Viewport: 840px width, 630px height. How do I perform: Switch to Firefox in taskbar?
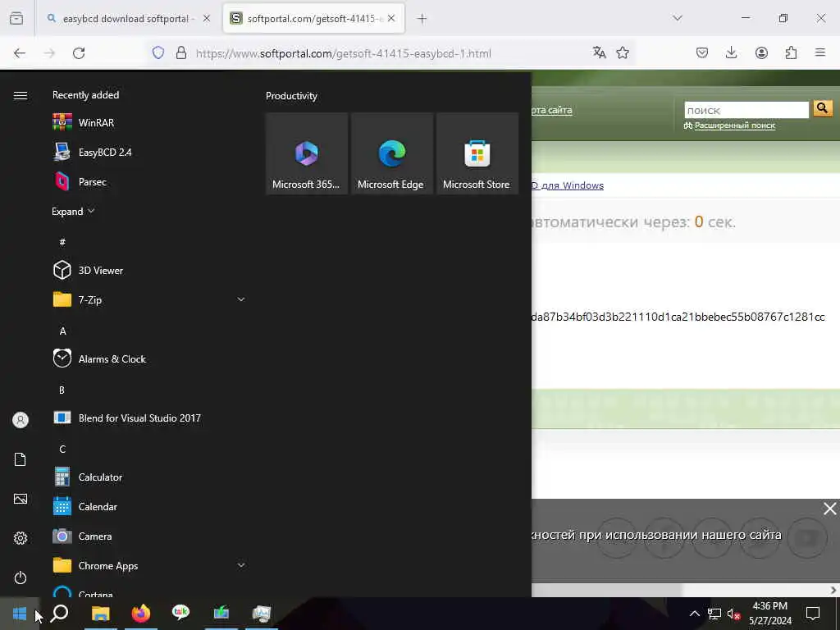click(x=141, y=614)
